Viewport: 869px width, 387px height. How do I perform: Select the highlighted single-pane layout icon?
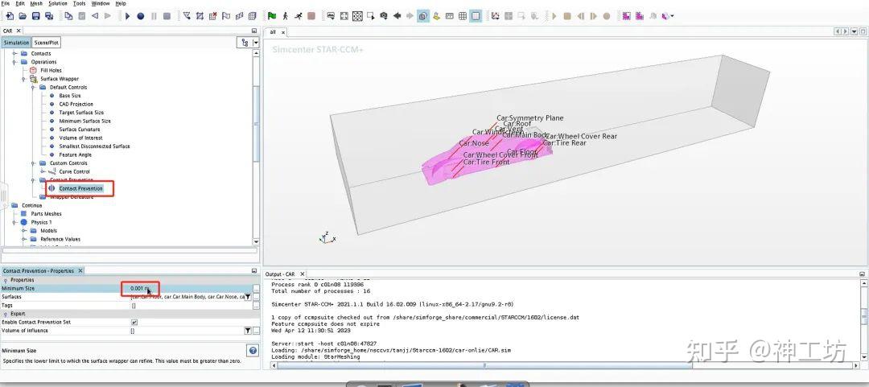pos(476,16)
